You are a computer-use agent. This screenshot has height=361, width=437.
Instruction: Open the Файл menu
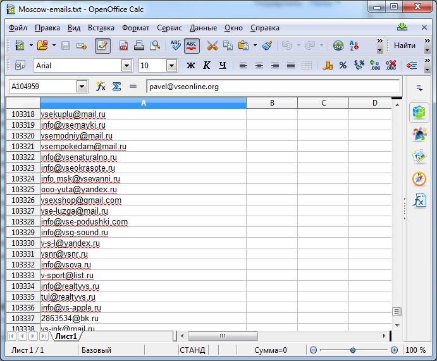click(18, 28)
